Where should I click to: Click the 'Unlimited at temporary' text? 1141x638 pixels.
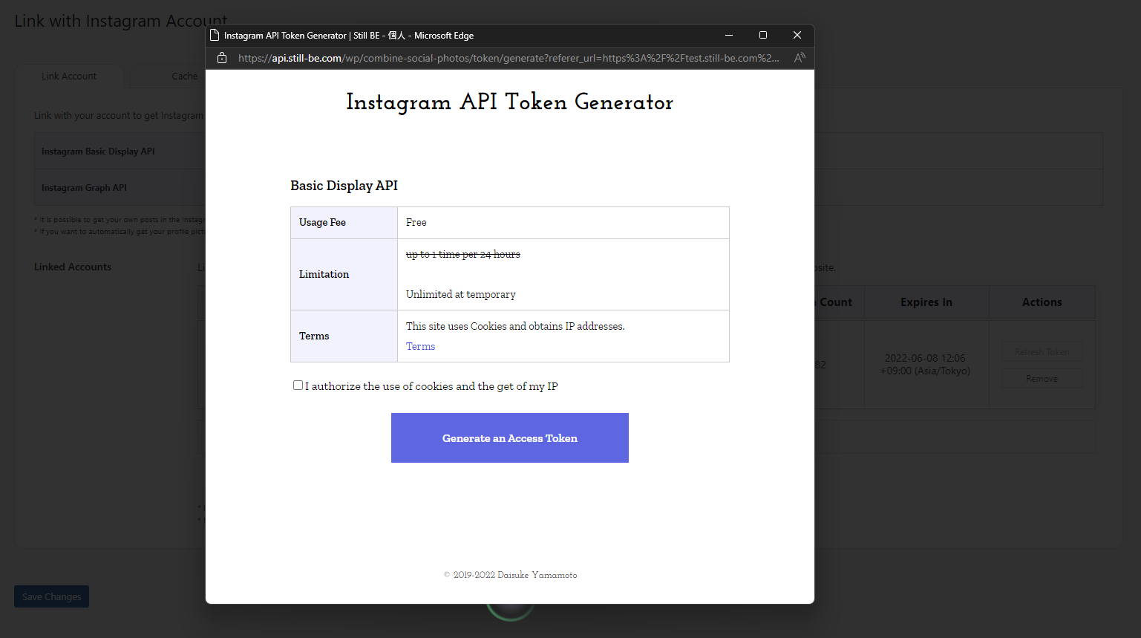pos(461,294)
